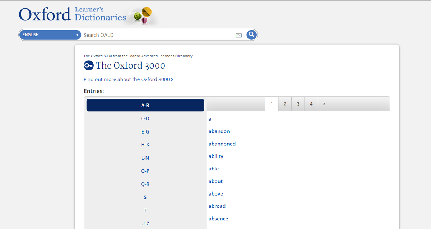Select the O-P entries tab
The width and height of the screenshot is (431, 229).
coord(145,171)
